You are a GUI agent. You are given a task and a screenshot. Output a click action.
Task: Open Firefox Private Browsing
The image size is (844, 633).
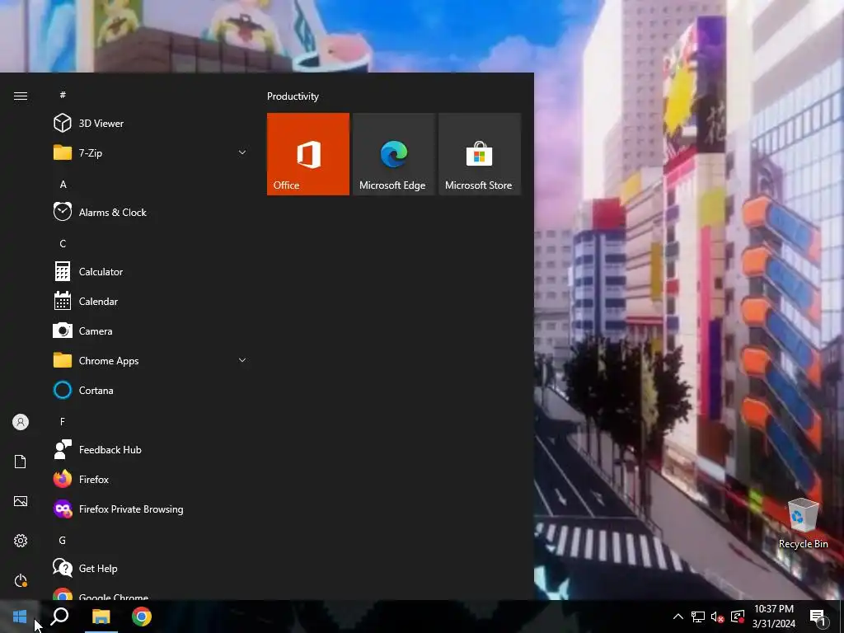tap(150, 508)
